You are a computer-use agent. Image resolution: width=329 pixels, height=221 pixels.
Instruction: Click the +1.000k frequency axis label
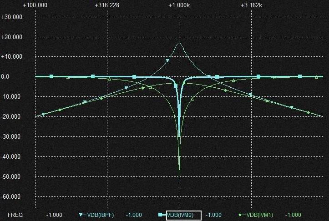click(179, 5)
